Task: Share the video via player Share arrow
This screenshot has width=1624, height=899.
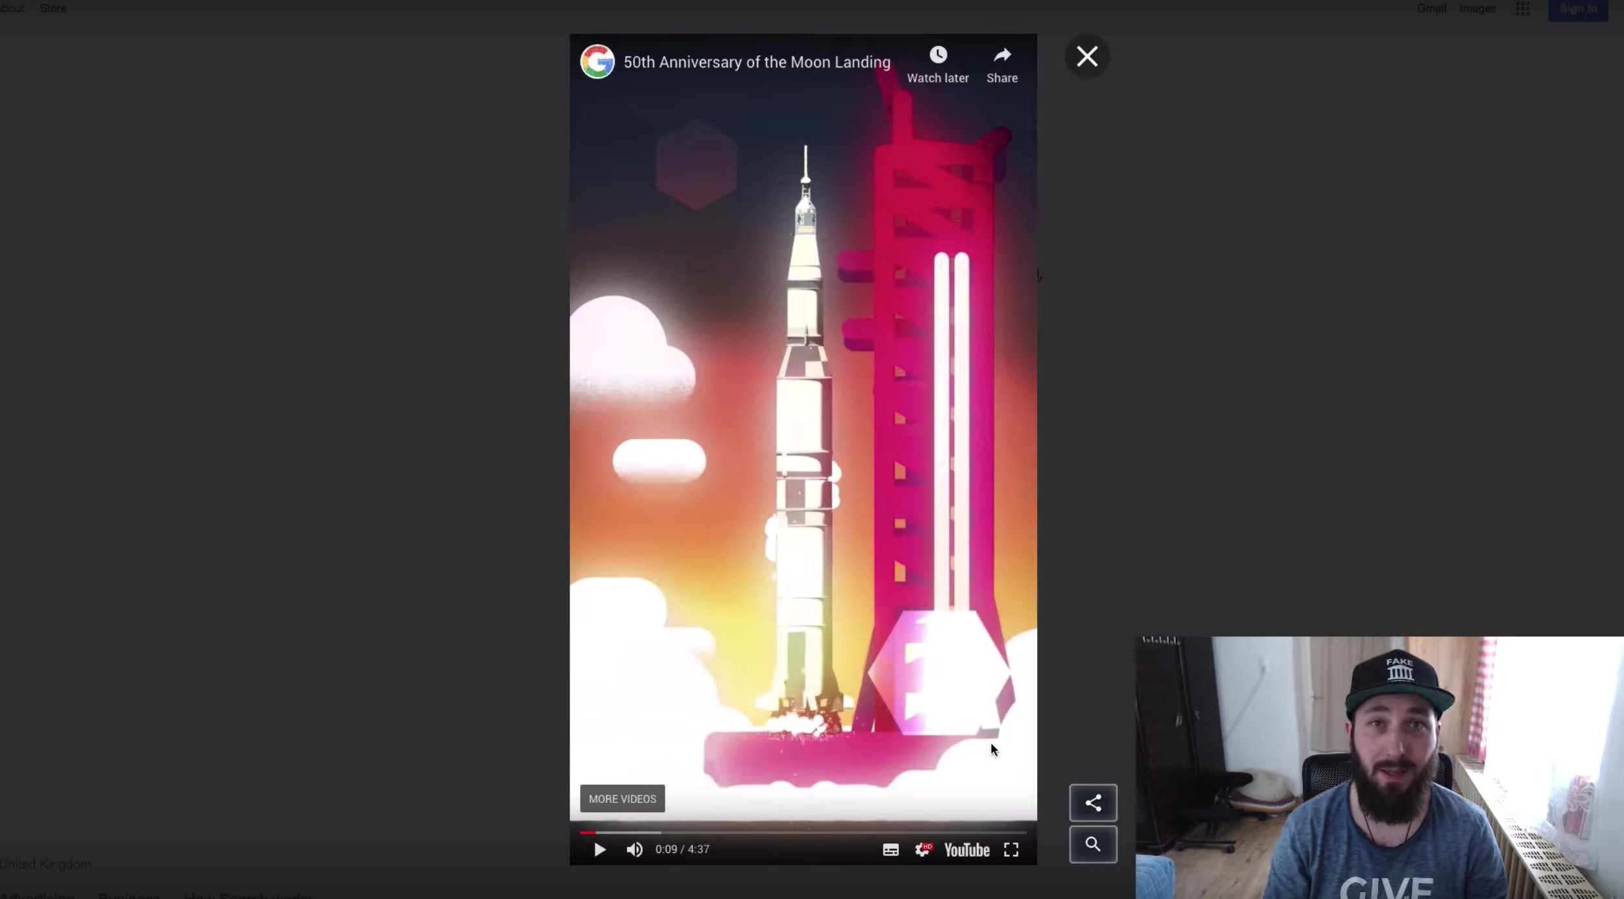Action: 1002,65
